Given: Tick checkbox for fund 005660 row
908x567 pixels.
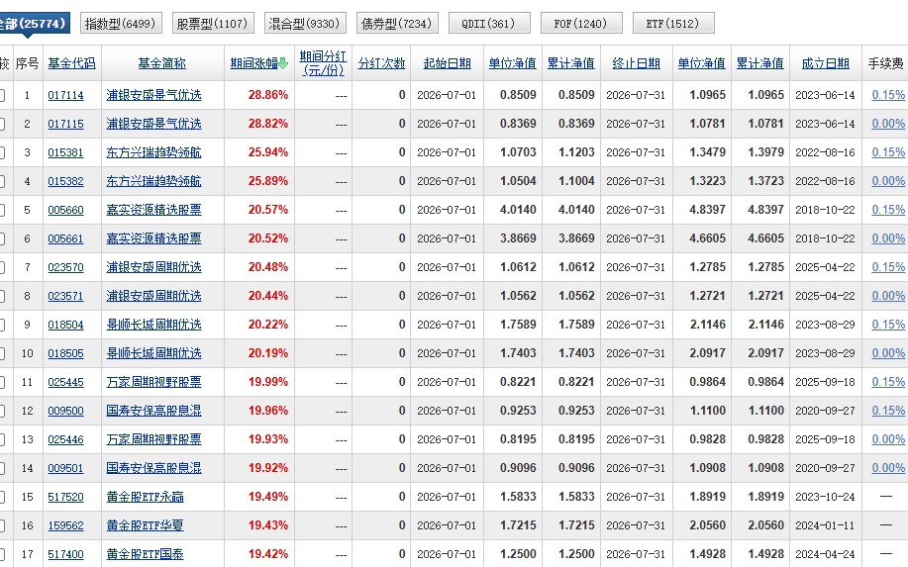Looking at the screenshot, I should pyautogui.click(x=2, y=210).
